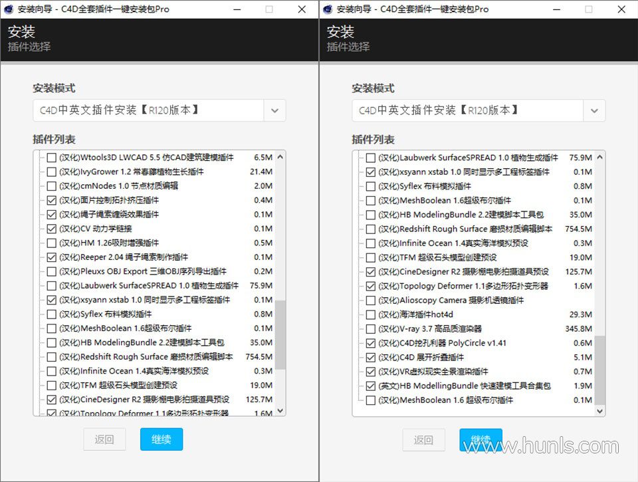Click scroll-up arrow of left window plugin list
Screen dimensions: 638x482
(x=280, y=157)
